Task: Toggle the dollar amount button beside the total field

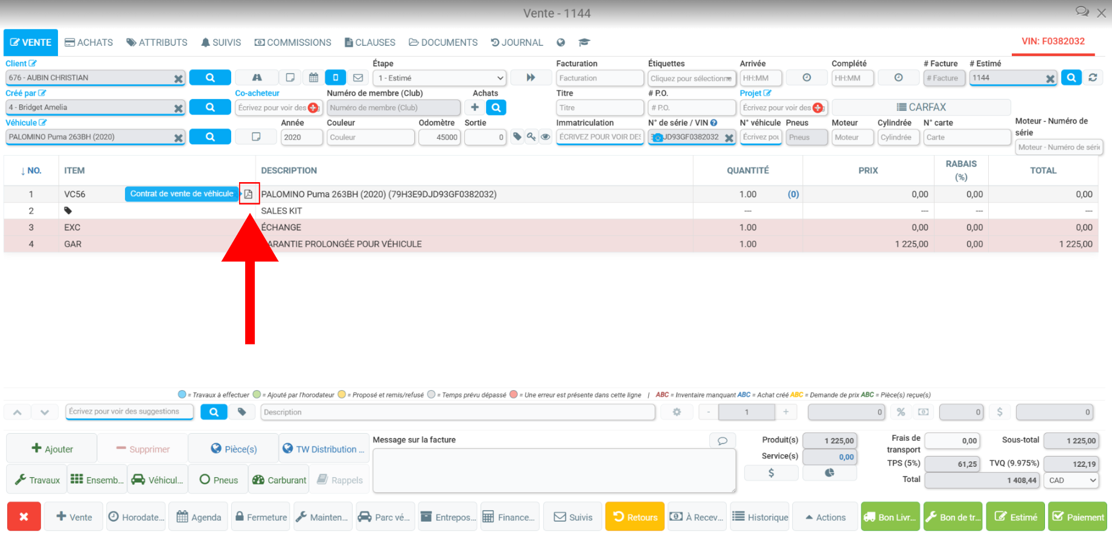Action: (x=1000, y=412)
